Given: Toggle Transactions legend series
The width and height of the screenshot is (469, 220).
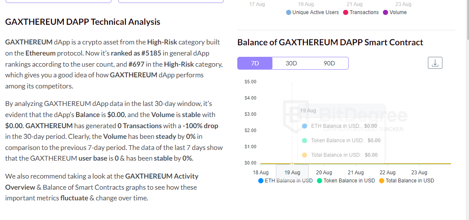Looking at the screenshot, I should pyautogui.click(x=361, y=12).
